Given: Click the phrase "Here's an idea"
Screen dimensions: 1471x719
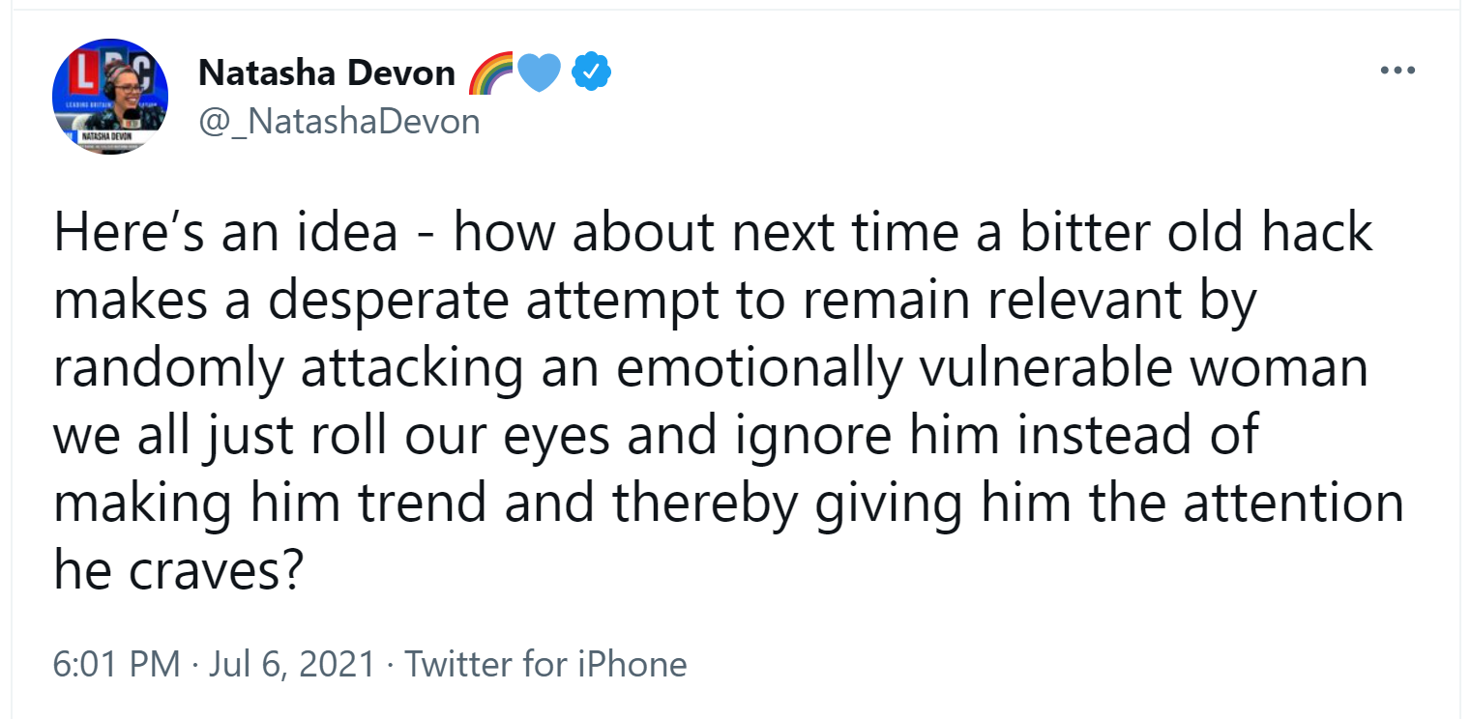Looking at the screenshot, I should [225, 234].
